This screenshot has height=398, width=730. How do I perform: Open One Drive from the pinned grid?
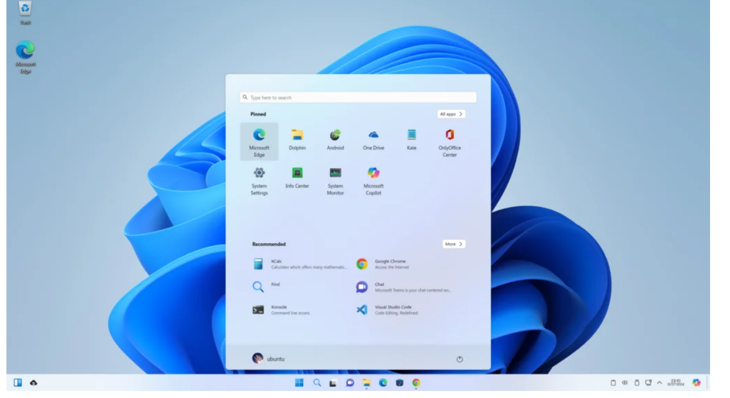(x=374, y=141)
